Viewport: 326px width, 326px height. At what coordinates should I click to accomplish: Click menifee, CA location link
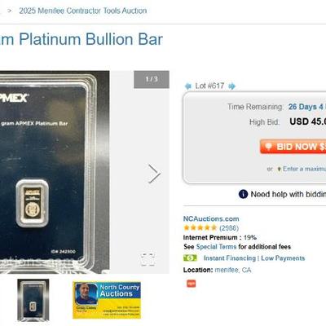pyautogui.click(x=233, y=270)
